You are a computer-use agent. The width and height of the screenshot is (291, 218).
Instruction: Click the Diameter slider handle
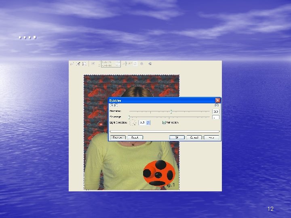coord(171,111)
